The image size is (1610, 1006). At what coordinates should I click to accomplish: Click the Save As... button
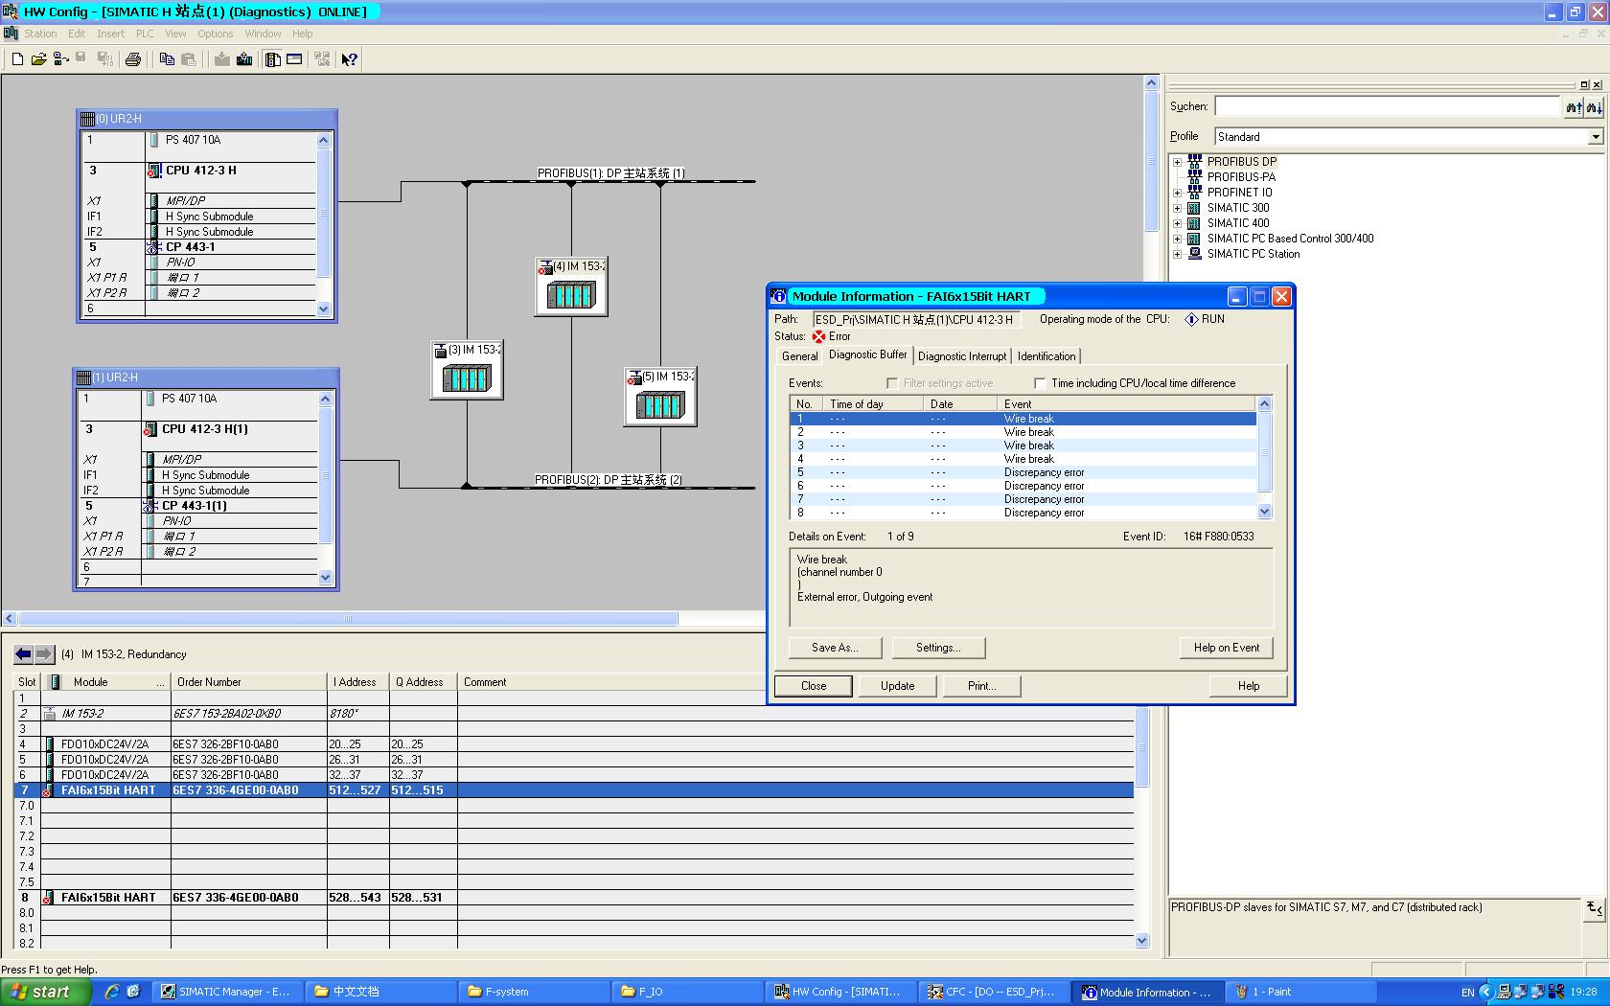tap(834, 648)
